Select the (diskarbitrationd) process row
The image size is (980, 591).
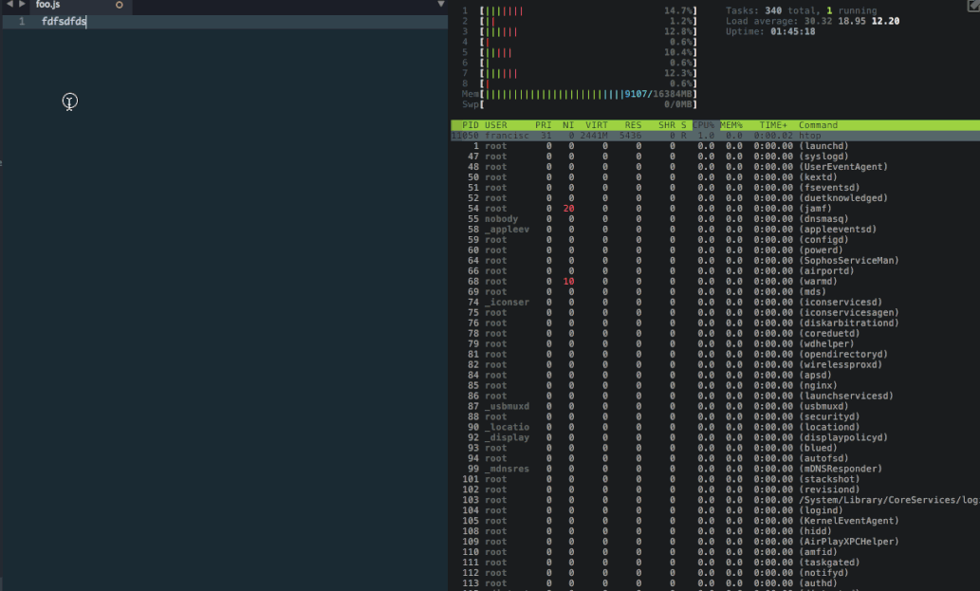(715, 323)
